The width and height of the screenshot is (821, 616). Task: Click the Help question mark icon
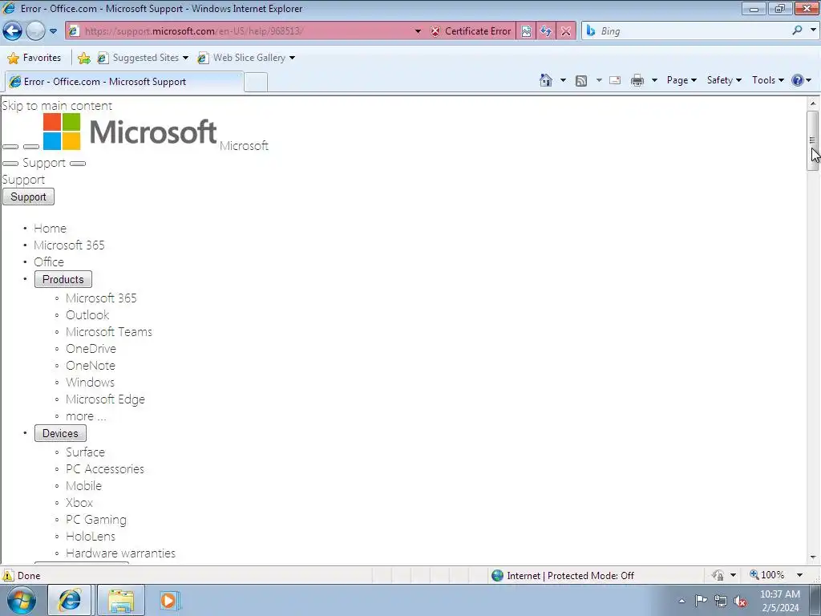coord(798,80)
